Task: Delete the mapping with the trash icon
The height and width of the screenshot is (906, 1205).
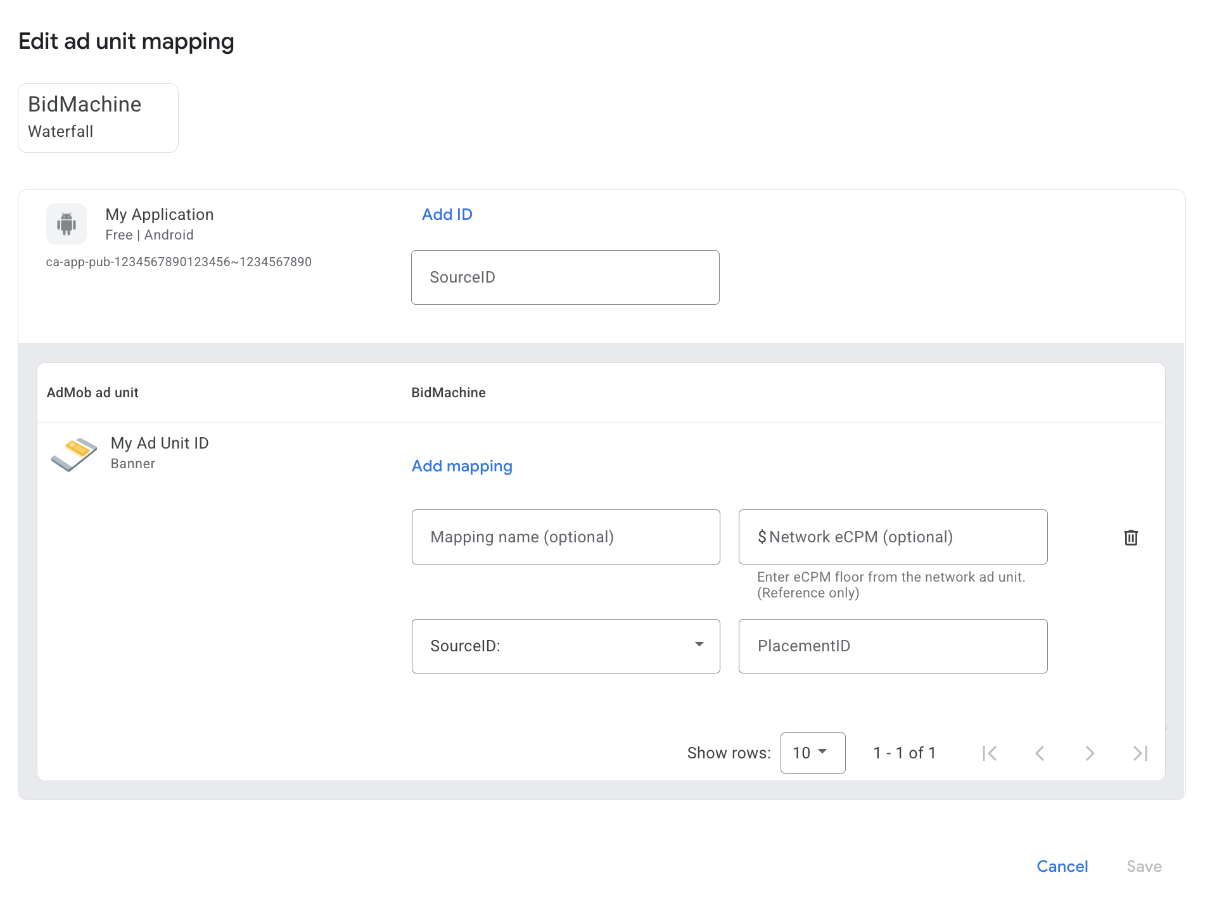Action: coord(1131,537)
